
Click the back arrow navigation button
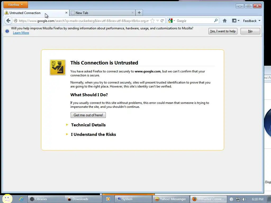pyautogui.click(x=8, y=21)
